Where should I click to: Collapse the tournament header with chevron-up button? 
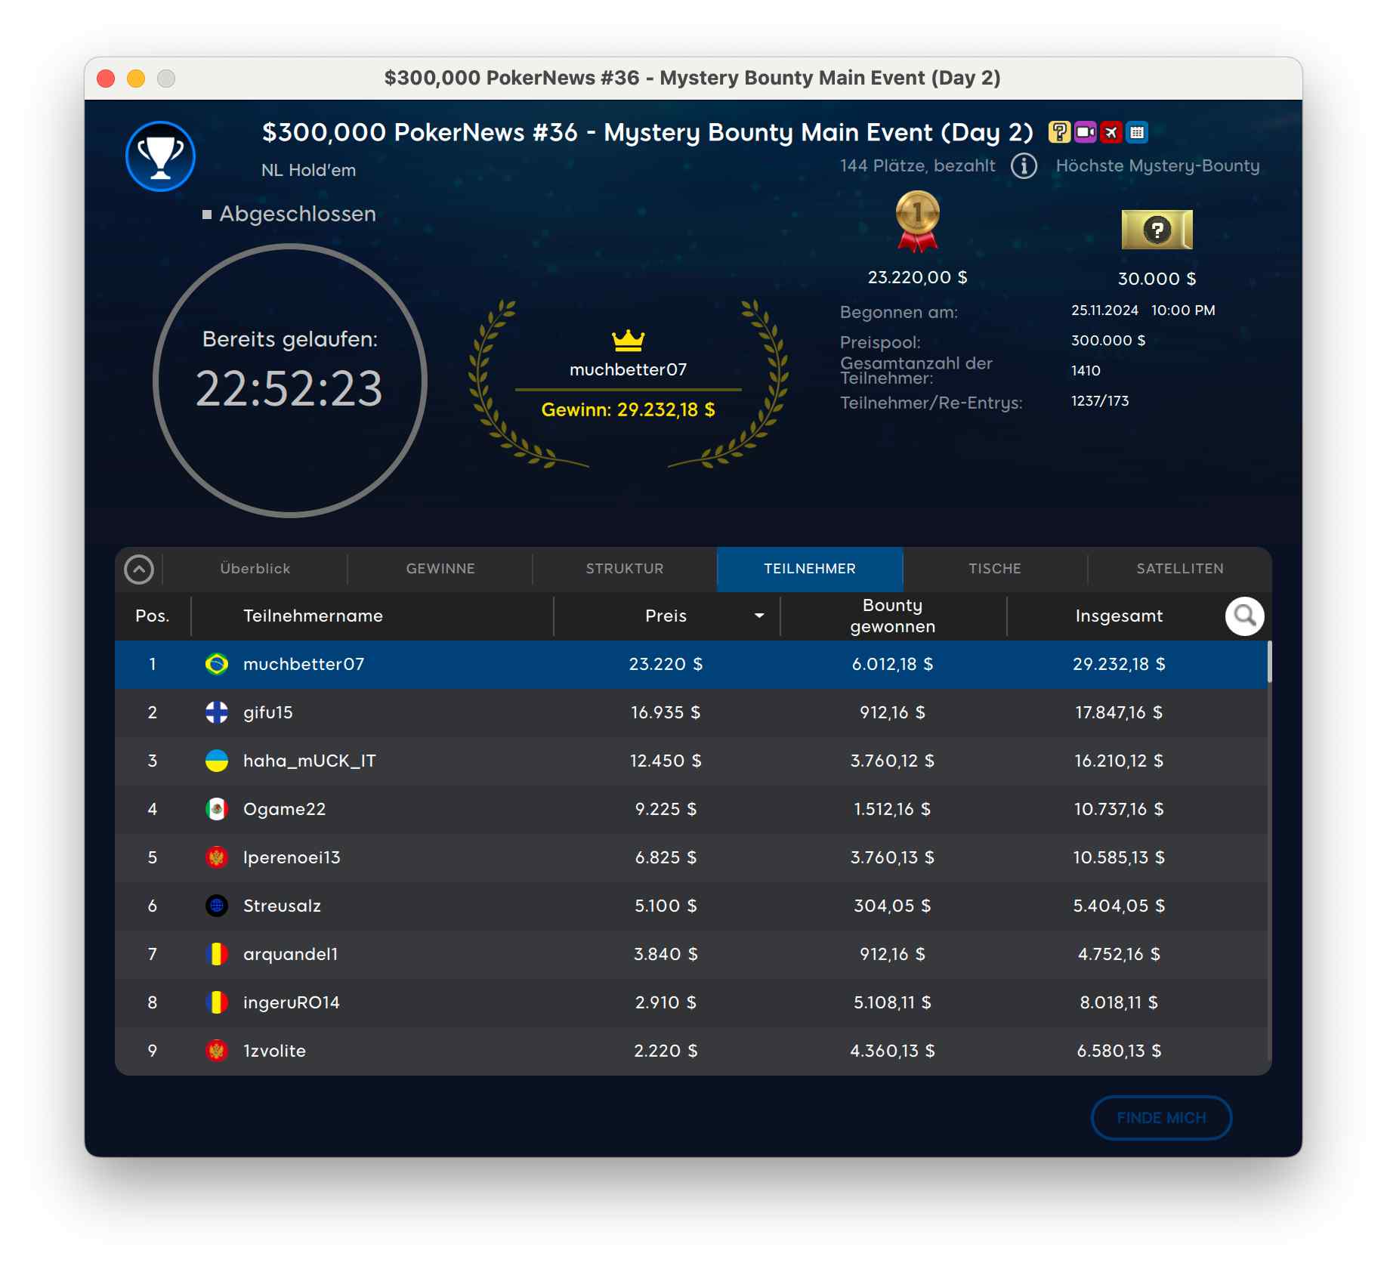[139, 570]
